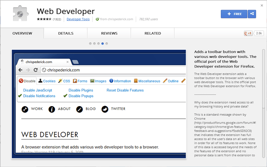The height and width of the screenshot is (167, 267).
Task: Click the (1322) review count
Action: 57,19
